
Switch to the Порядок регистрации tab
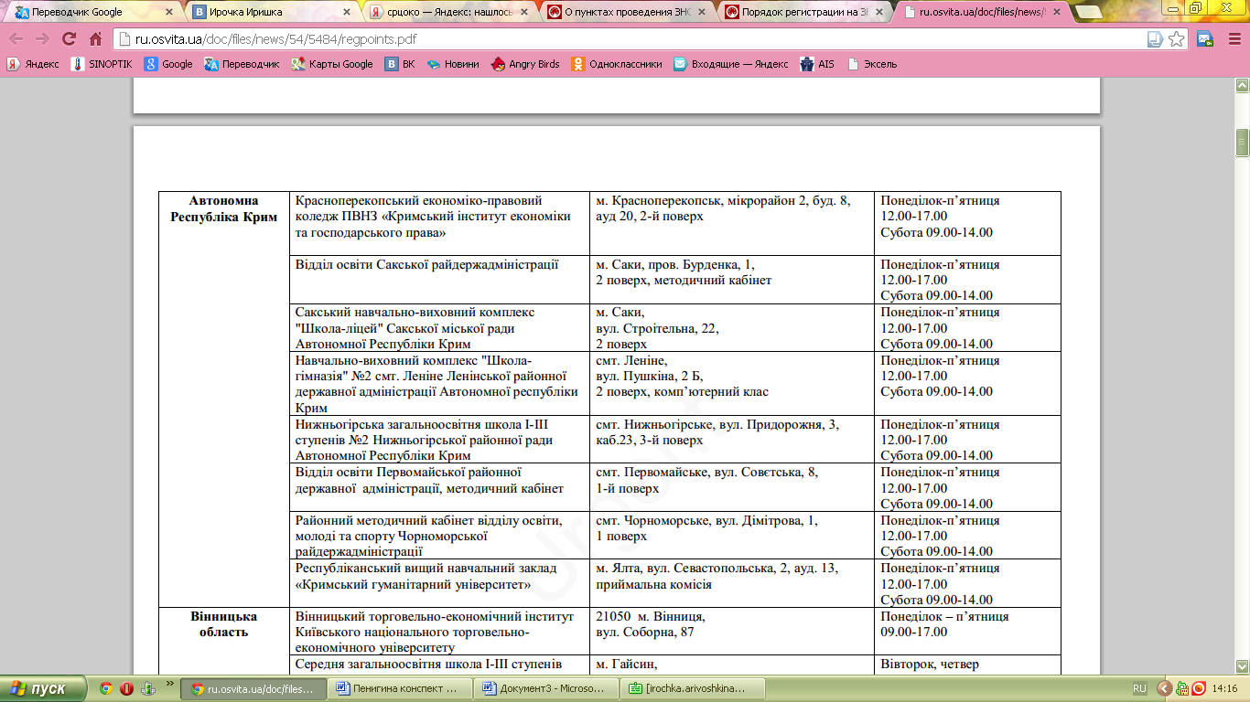[800, 13]
